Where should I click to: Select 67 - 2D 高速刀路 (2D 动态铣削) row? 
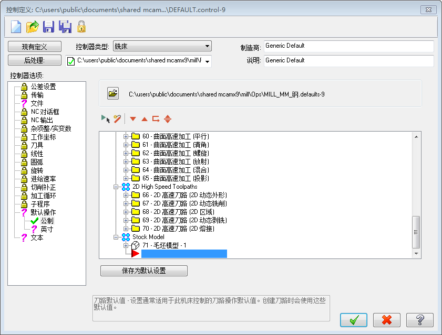(x=184, y=203)
